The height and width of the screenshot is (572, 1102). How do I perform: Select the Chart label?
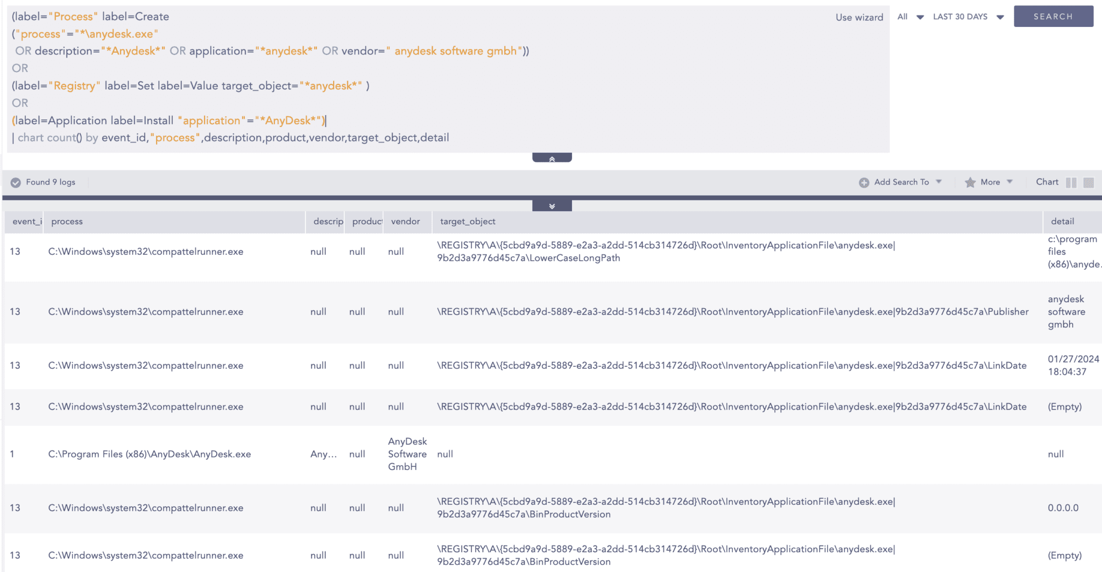pyautogui.click(x=1047, y=182)
